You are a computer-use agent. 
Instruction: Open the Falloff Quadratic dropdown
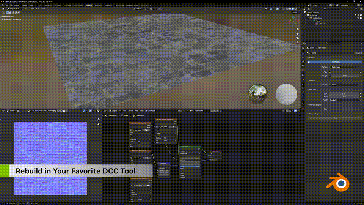tap(345, 100)
